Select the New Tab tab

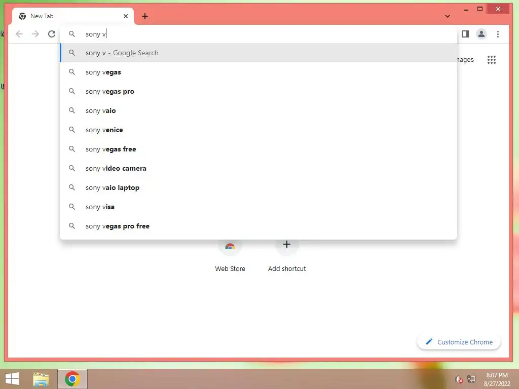coord(73,16)
